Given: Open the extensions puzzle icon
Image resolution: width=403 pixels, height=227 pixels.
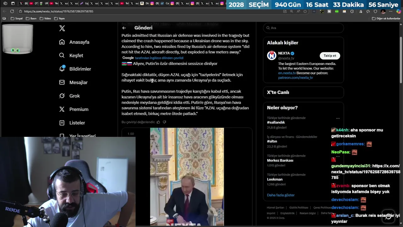Looking at the screenshot, I should pos(352,11).
